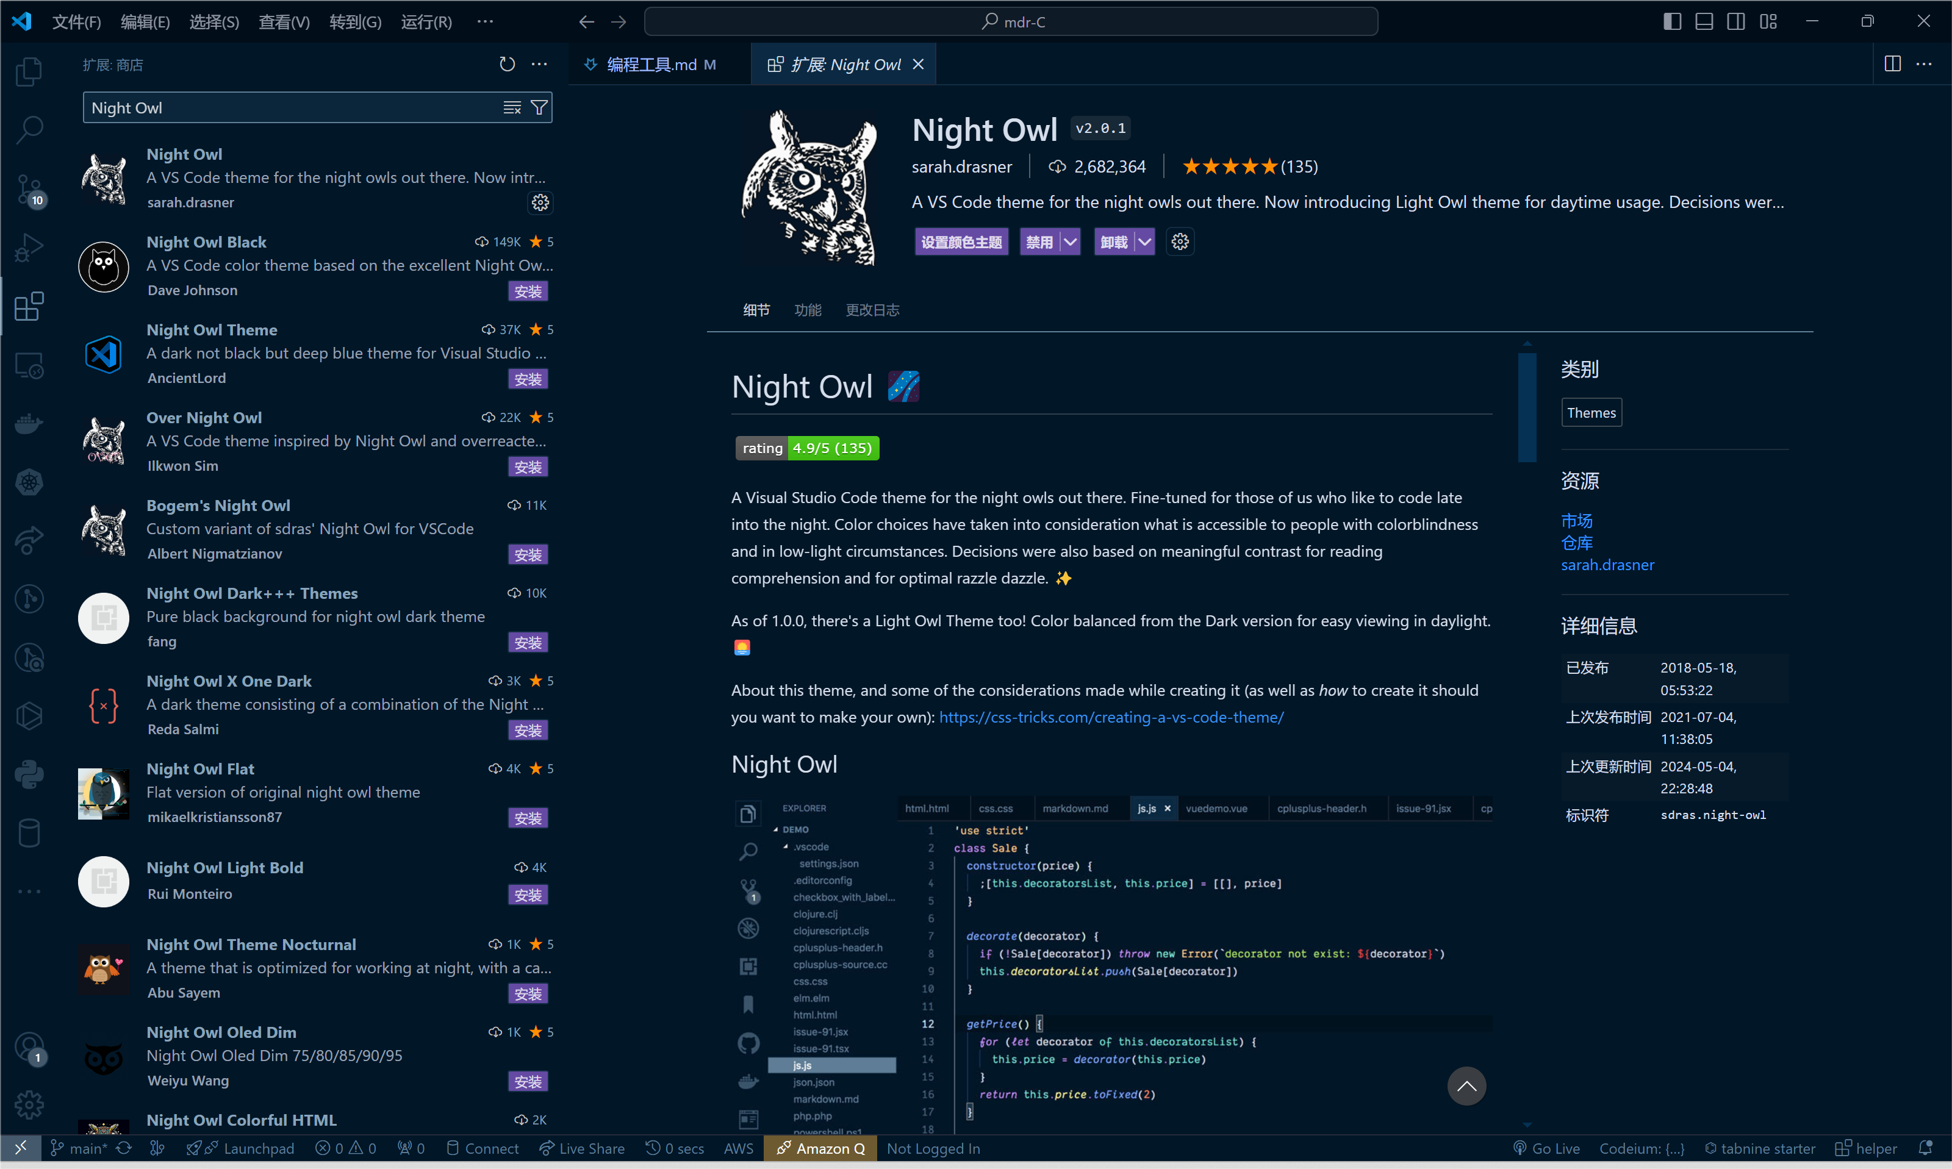This screenshot has width=1952, height=1169.
Task: Open the css-tricks creating-a-vs-code-theme link
Action: (x=1111, y=717)
